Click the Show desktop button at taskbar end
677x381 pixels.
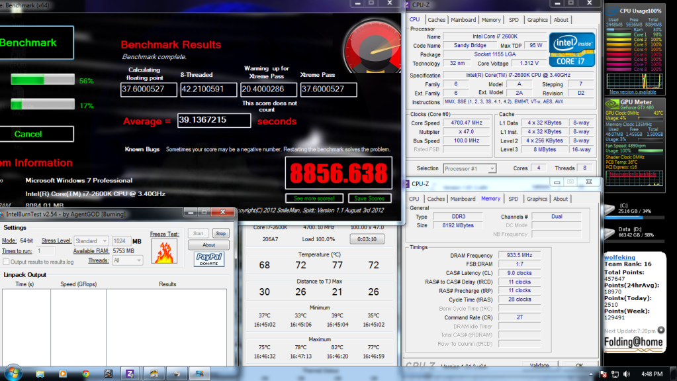pos(674,374)
